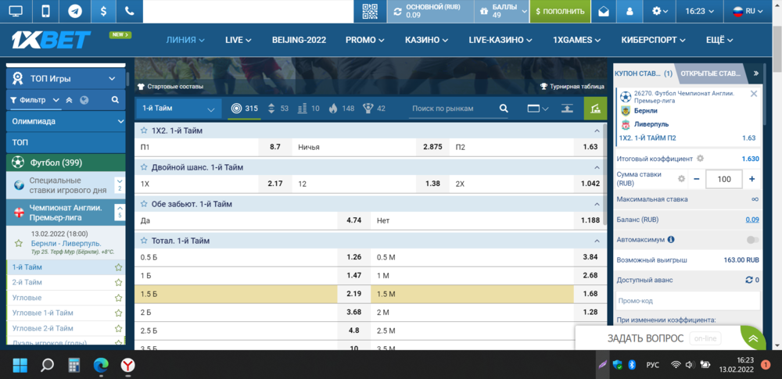This screenshot has height=379, width=782.
Task: Open the LIVE menu
Action: coord(238,40)
